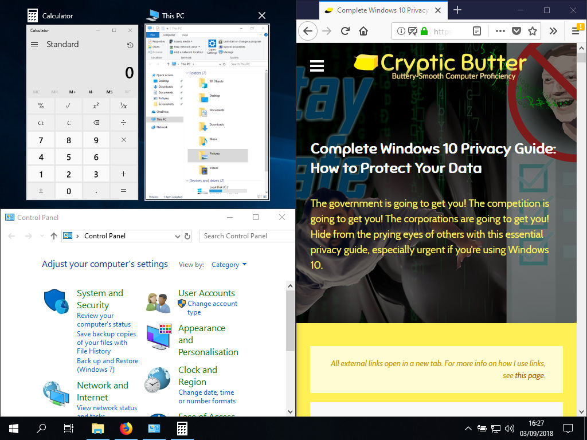The image size is (587, 440).
Task: Close the This PC task view thumbnail
Action: coord(262,15)
